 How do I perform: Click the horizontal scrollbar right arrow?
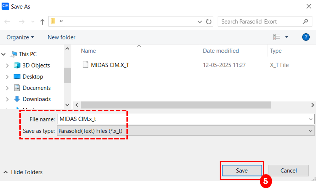313,105
